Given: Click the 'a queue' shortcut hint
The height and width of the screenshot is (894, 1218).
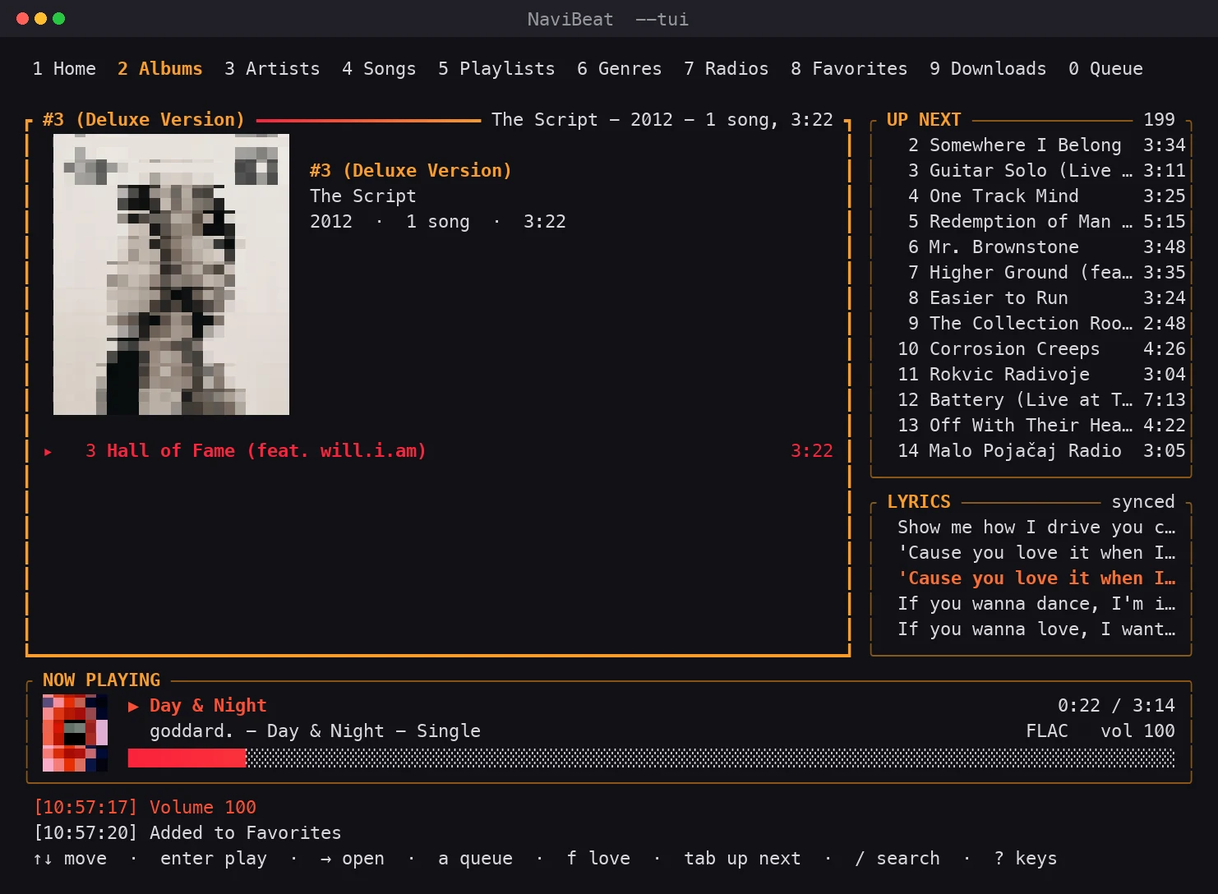Looking at the screenshot, I should 475,858.
